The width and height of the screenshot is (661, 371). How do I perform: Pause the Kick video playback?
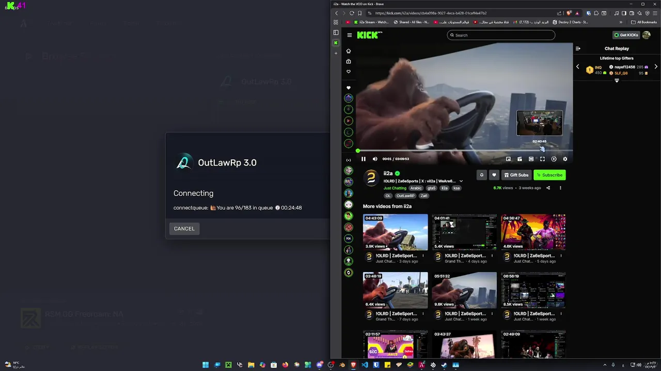(x=364, y=159)
